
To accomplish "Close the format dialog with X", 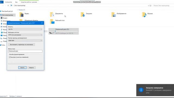I will pyautogui.click(x=42, y=23).
